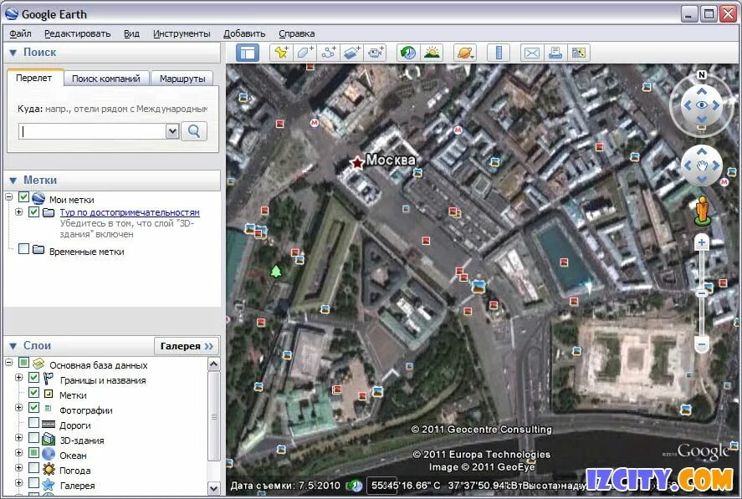The width and height of the screenshot is (742, 499).
Task: Uncheck the Мои метки checkbox
Action: [x=23, y=196]
